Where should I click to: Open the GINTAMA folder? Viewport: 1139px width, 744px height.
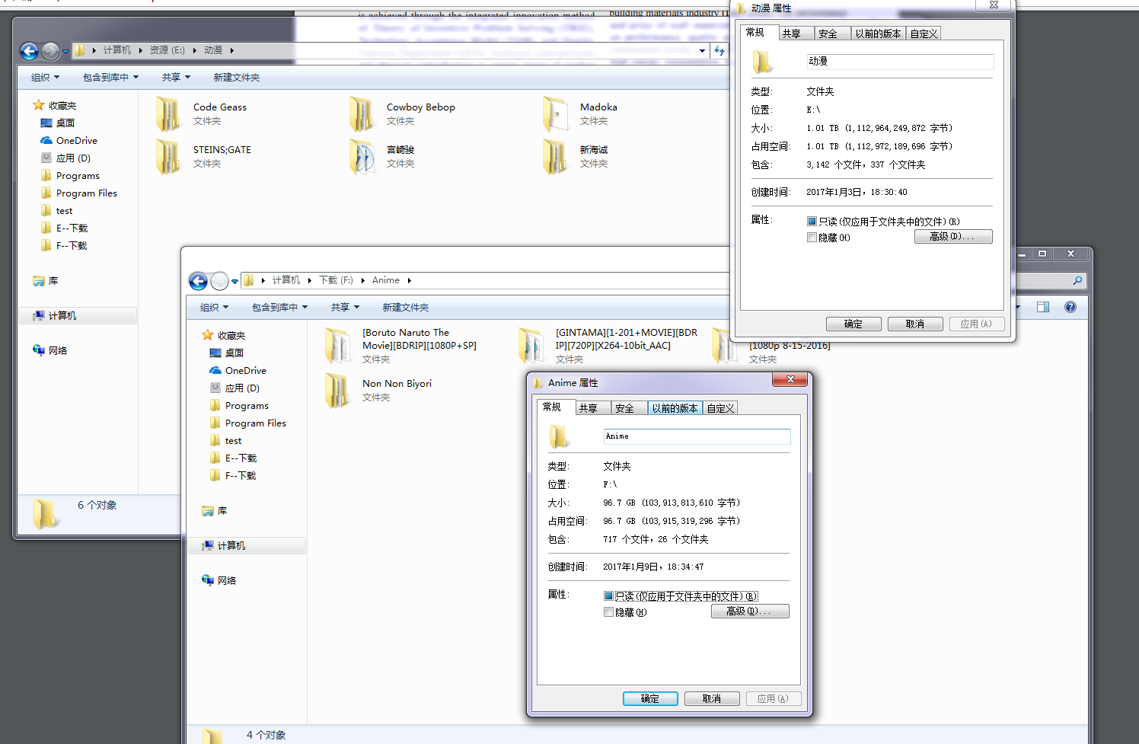(x=608, y=345)
